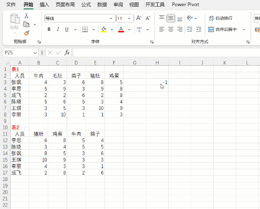This screenshot has height=209, width=260.
Task: Click the Copy icon
Action: pos(26,24)
